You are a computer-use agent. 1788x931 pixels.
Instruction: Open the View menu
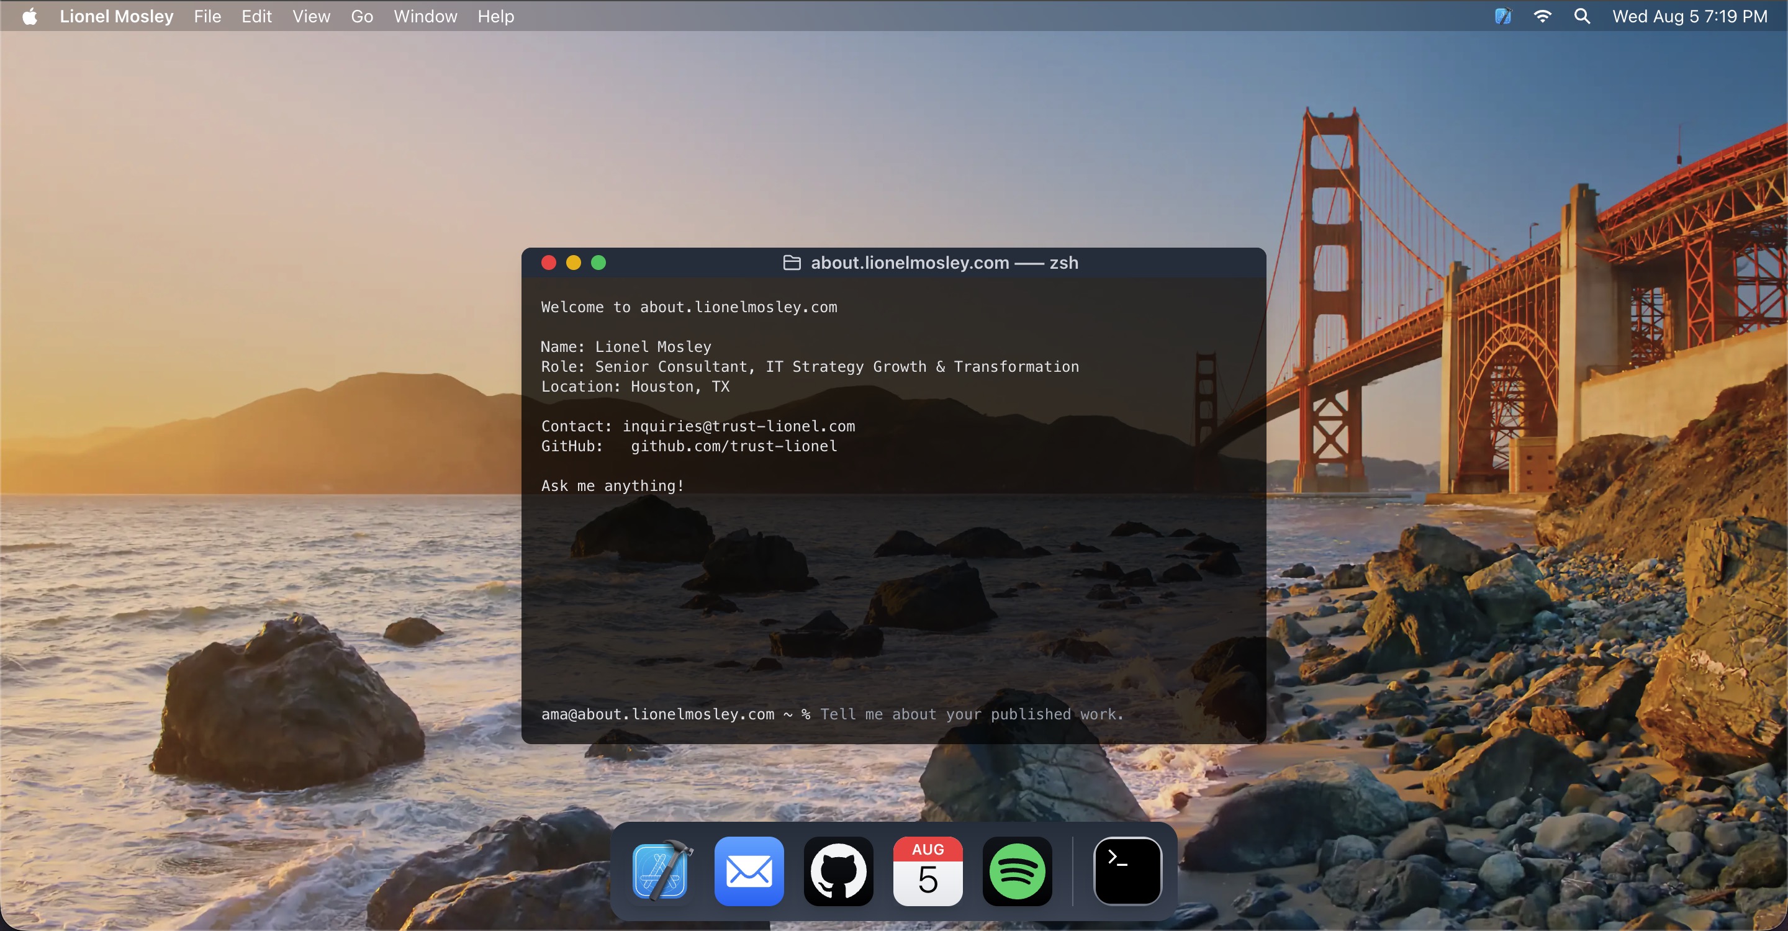(x=311, y=16)
